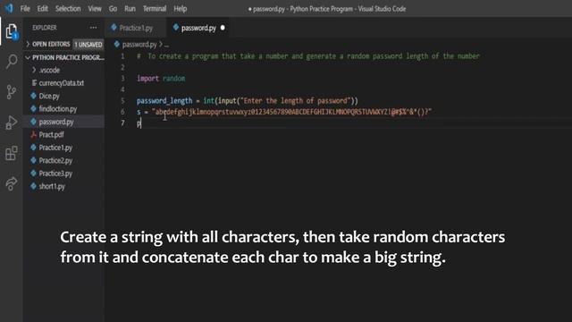572x322 pixels.
Task: Click line number 4 in the gutter
Action: pyautogui.click(x=122, y=89)
